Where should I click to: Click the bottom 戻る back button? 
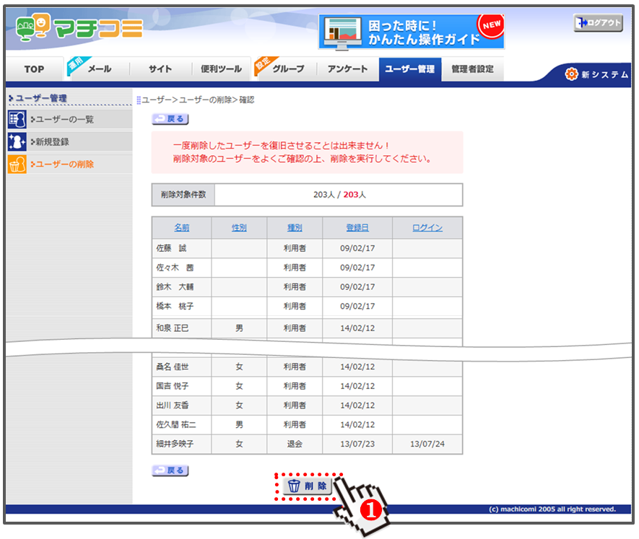pos(170,470)
